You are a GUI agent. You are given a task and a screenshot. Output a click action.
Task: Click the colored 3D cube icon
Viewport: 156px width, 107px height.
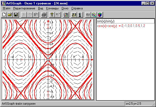(x=99, y=15)
